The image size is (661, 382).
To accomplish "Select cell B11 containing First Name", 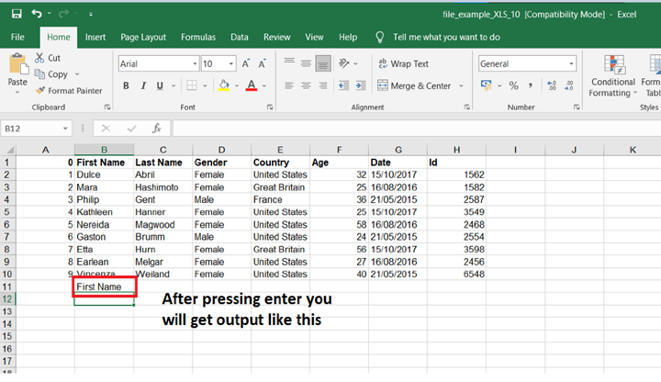I will pos(104,286).
